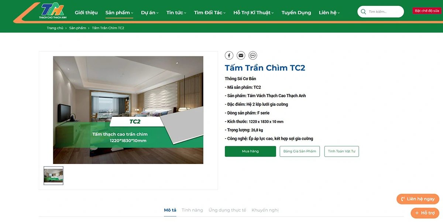Open Hỗ Trợ Kĩ Thuật dropdown

[x=253, y=13]
